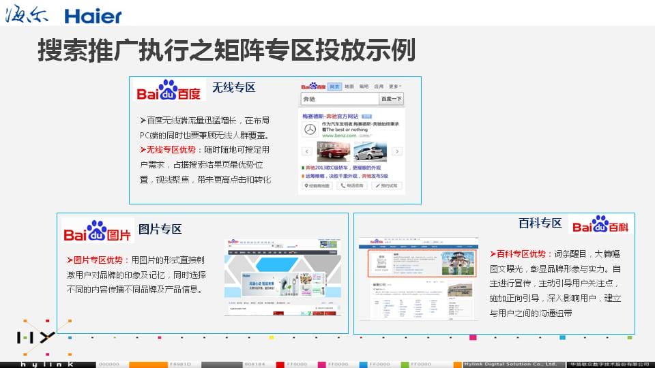Click the small Baidu logo in mobile mockup
The height and width of the screenshot is (368, 655).
313,87
